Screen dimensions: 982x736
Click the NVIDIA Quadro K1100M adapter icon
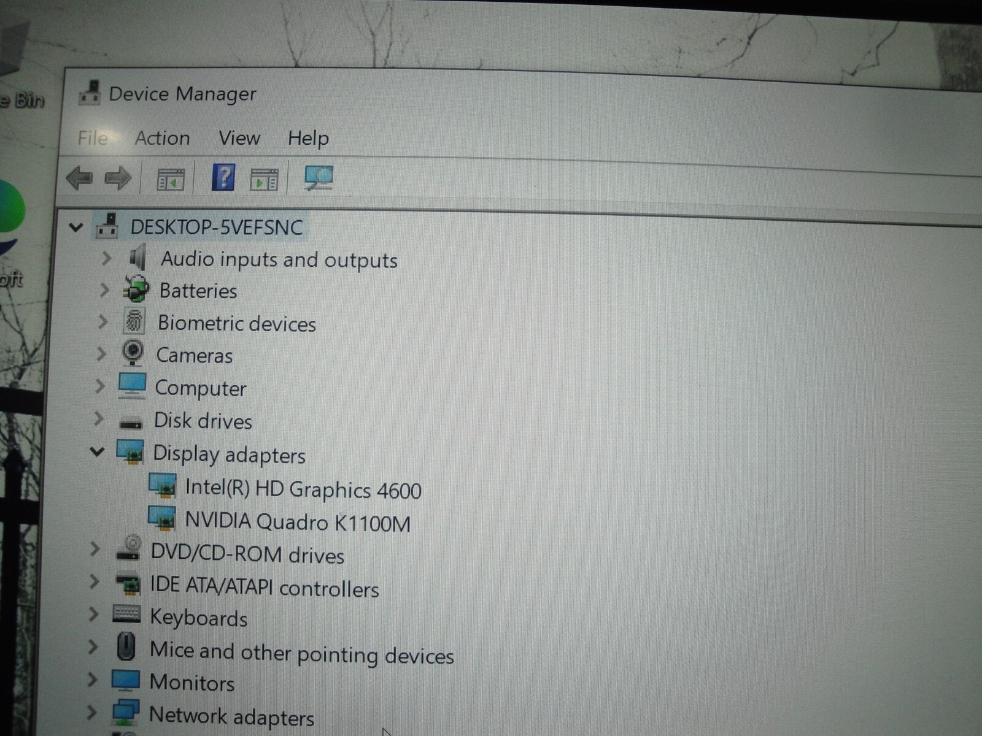(x=162, y=518)
